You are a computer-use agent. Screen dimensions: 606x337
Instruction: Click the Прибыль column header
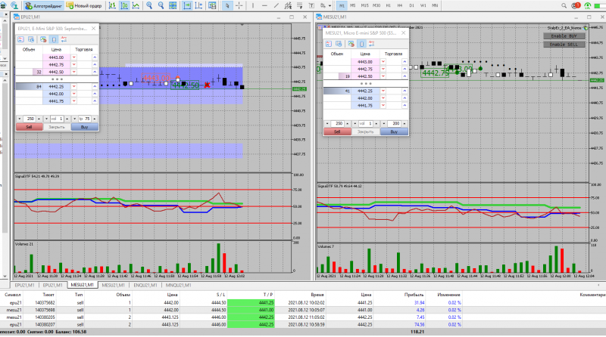pos(414,295)
